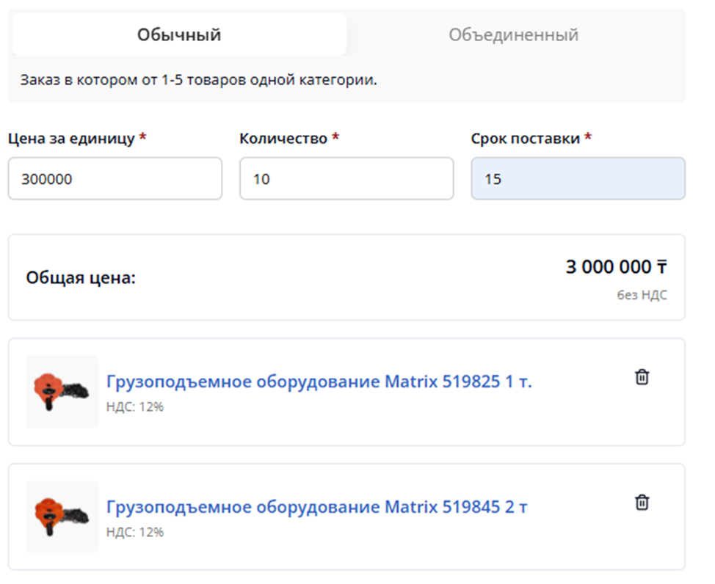Click the Matrix 519825 product thumbnail
The height and width of the screenshot is (584, 715).
(62, 393)
